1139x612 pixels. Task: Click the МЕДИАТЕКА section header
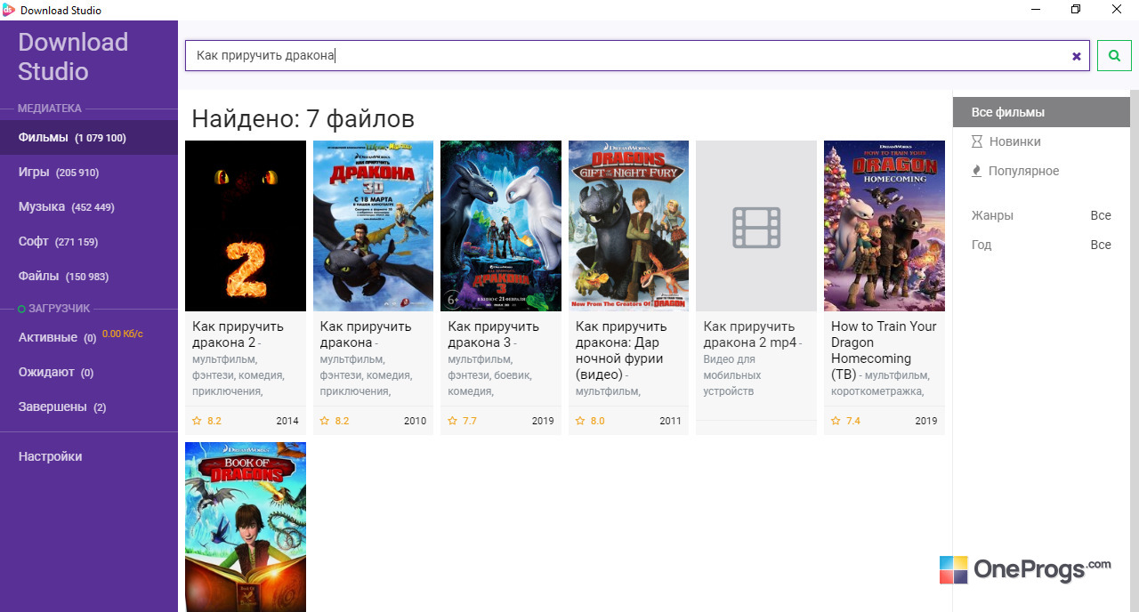[50, 109]
